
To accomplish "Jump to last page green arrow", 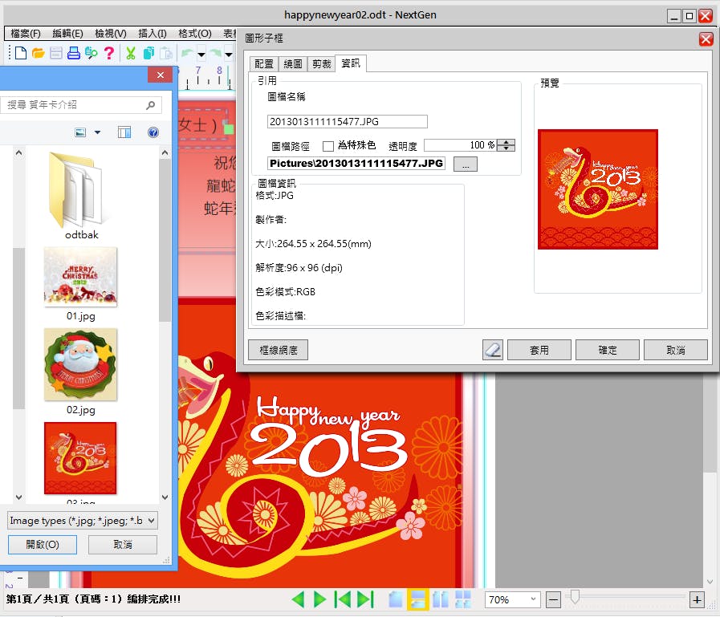I will [365, 599].
